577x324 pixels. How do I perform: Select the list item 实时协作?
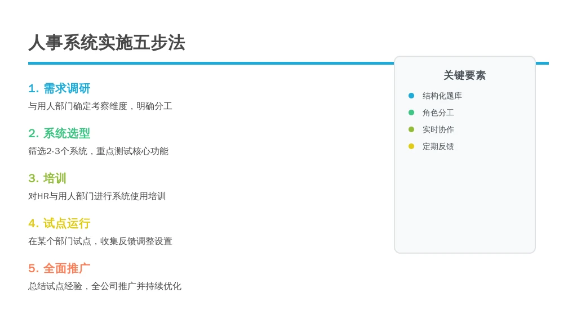pos(438,130)
